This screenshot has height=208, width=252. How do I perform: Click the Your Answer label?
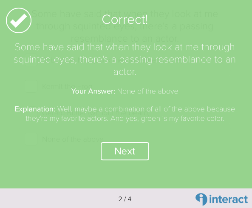pyautogui.click(x=93, y=91)
